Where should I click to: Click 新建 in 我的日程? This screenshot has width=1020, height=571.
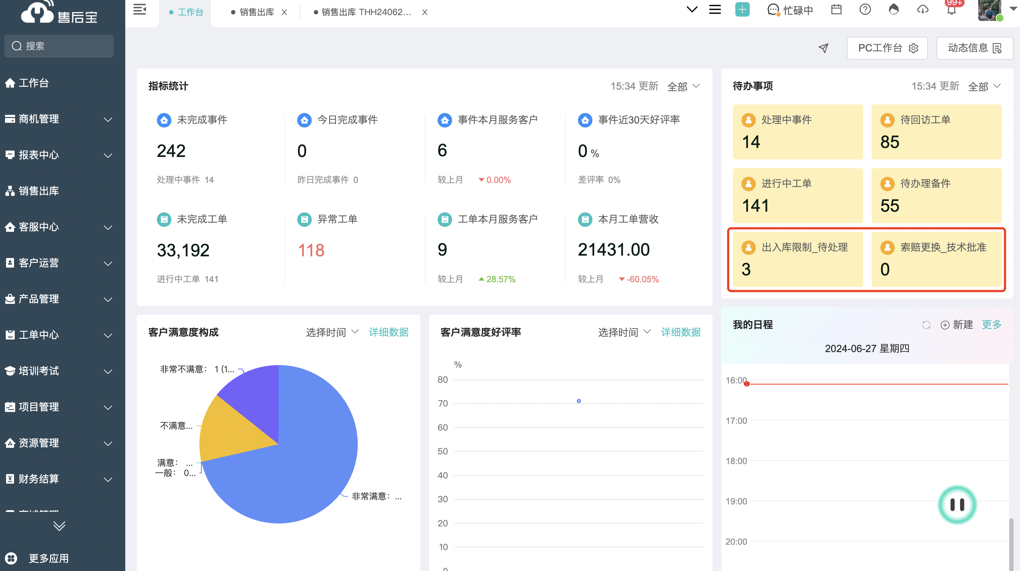click(956, 325)
